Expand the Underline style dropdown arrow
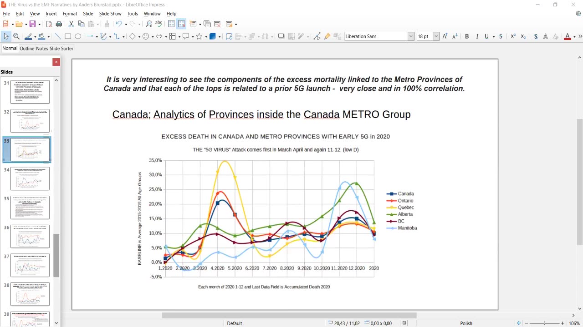Screen dimensions: 583x327 (x=493, y=37)
